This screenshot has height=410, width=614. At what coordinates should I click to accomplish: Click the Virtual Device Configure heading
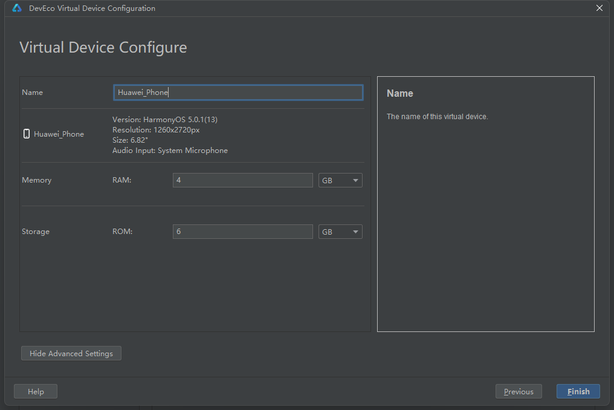pos(103,47)
